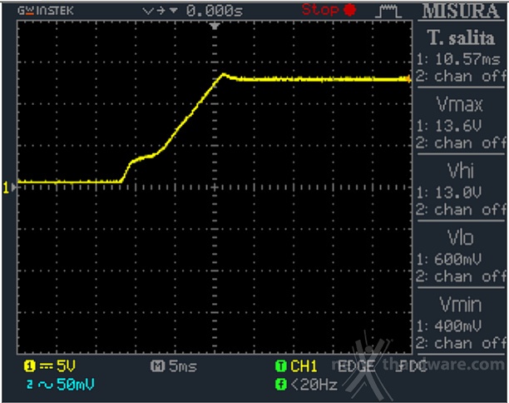The height and width of the screenshot is (403, 509).
Task: Click the 13.6V Vmax reading
Action: coord(458,126)
